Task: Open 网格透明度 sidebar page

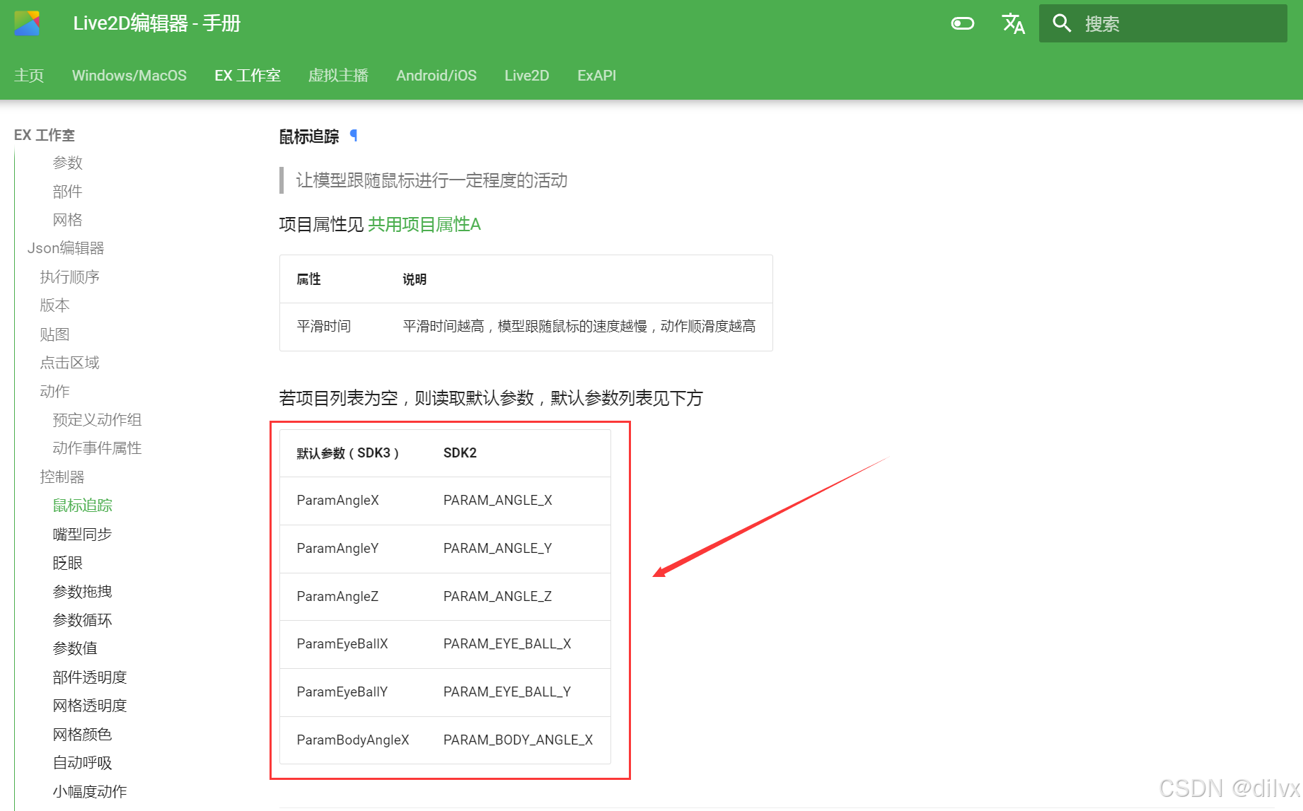Action: click(90, 706)
